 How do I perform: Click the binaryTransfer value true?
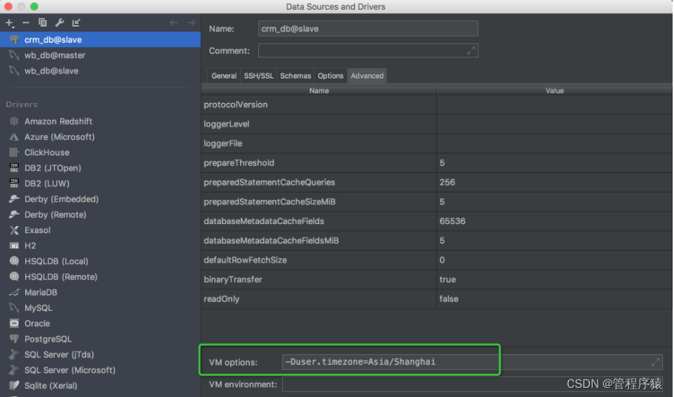[447, 279]
